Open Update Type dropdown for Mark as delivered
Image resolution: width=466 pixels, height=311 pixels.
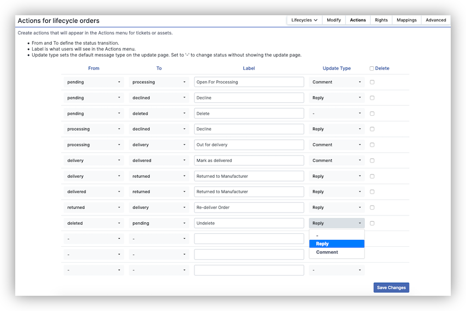[336, 161]
